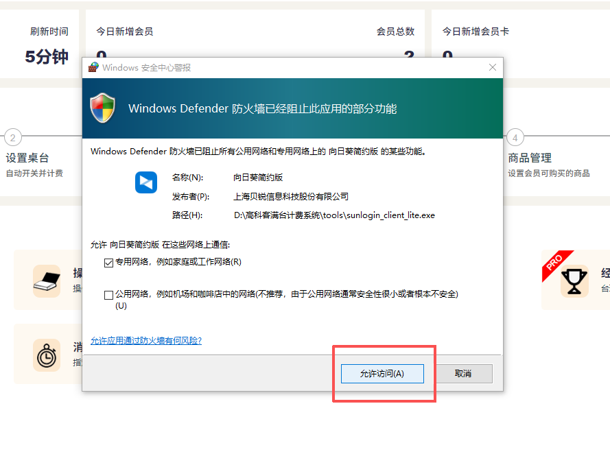The height and width of the screenshot is (454, 610).
Task: Click the 会员总数 total members label
Action: [395, 32]
